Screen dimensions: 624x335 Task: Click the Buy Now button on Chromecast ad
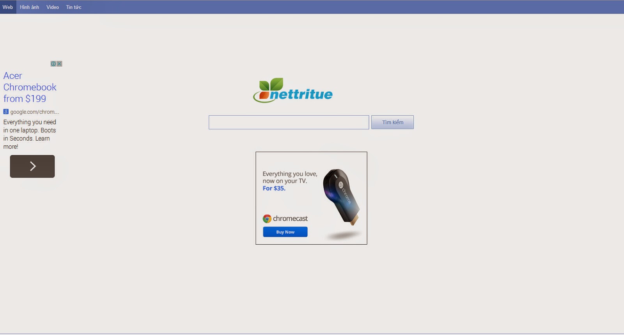click(x=285, y=232)
